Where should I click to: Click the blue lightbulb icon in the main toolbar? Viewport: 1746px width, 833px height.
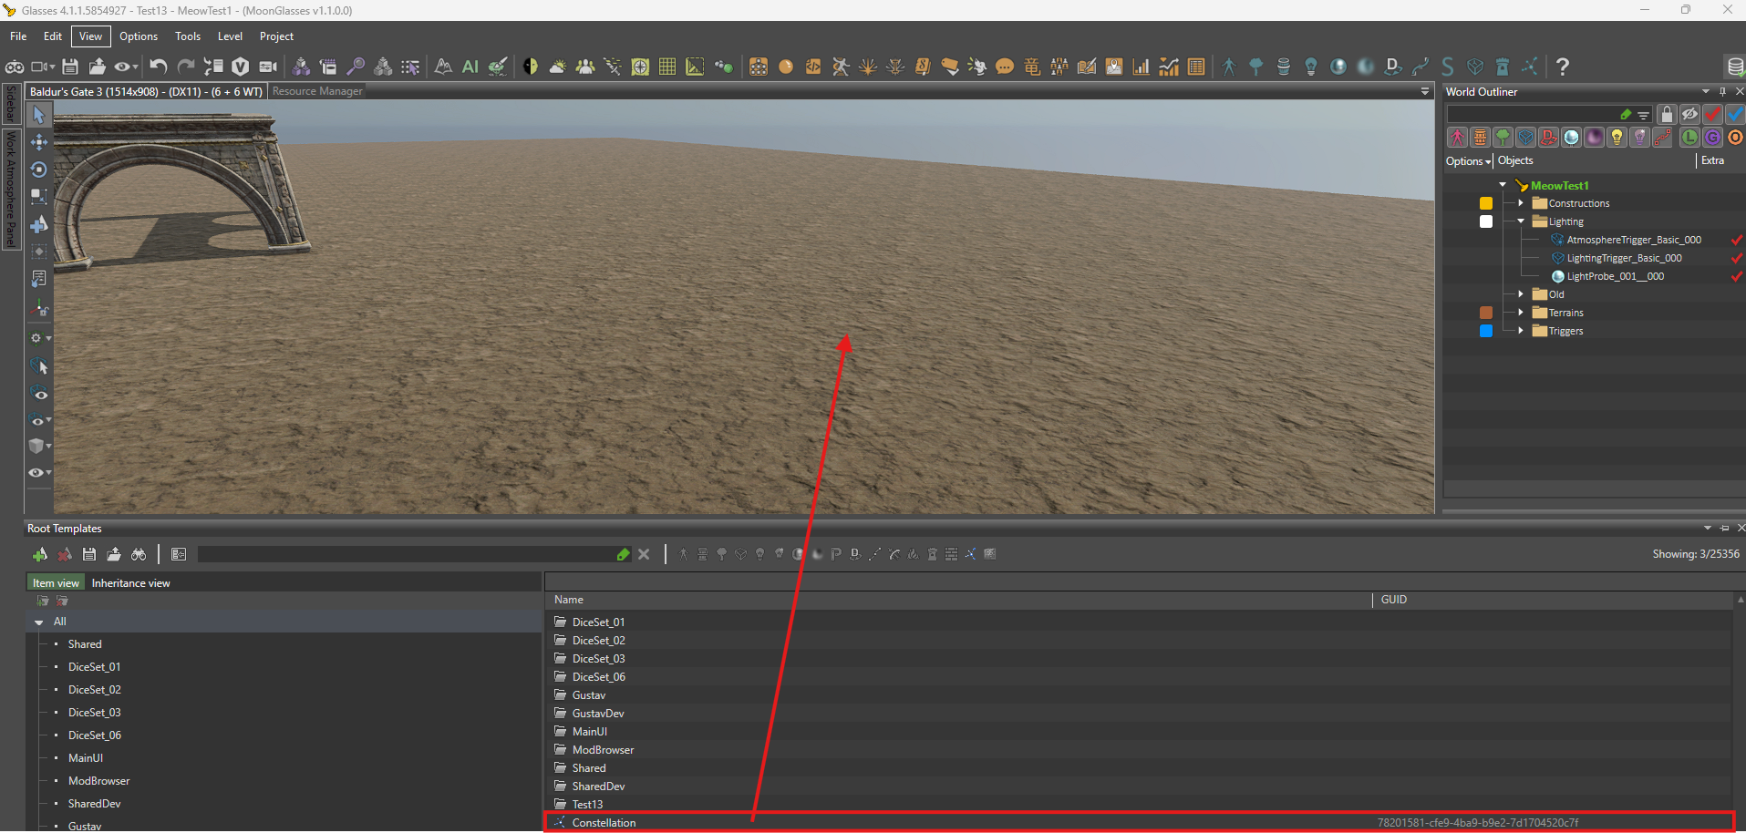pyautogui.click(x=1311, y=67)
